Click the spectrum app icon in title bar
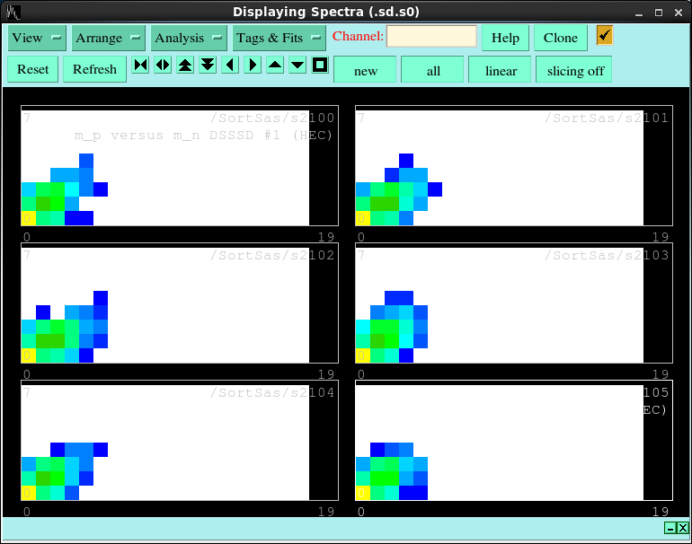 click(13, 12)
